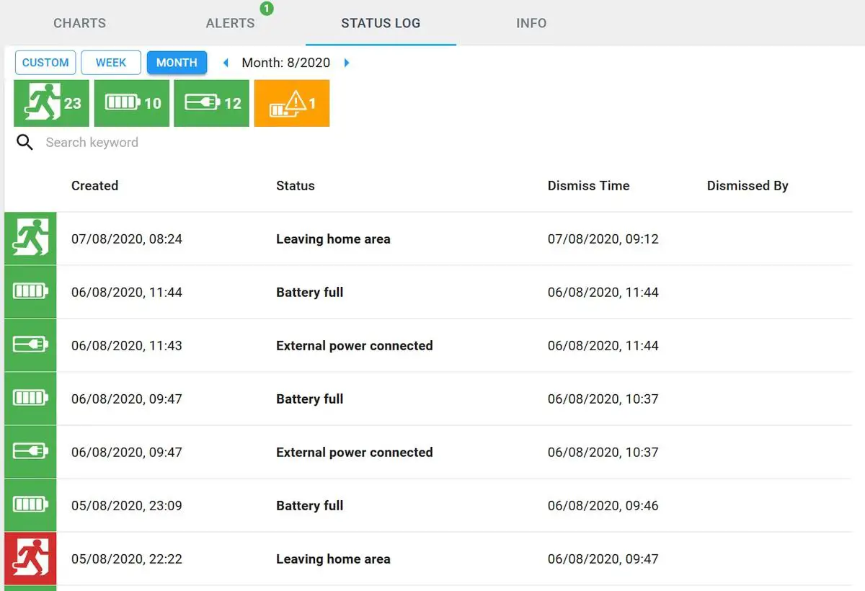
Task: Click power plug icon for 06/08/2020, 11:43 row
Action: (x=30, y=345)
